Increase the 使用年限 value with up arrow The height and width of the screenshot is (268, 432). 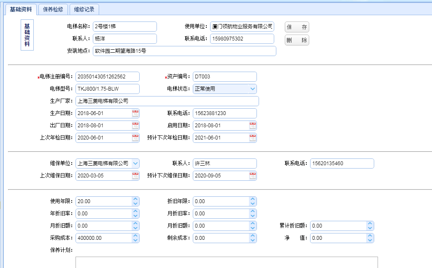click(x=135, y=199)
